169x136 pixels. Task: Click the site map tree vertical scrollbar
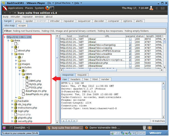click(57, 79)
